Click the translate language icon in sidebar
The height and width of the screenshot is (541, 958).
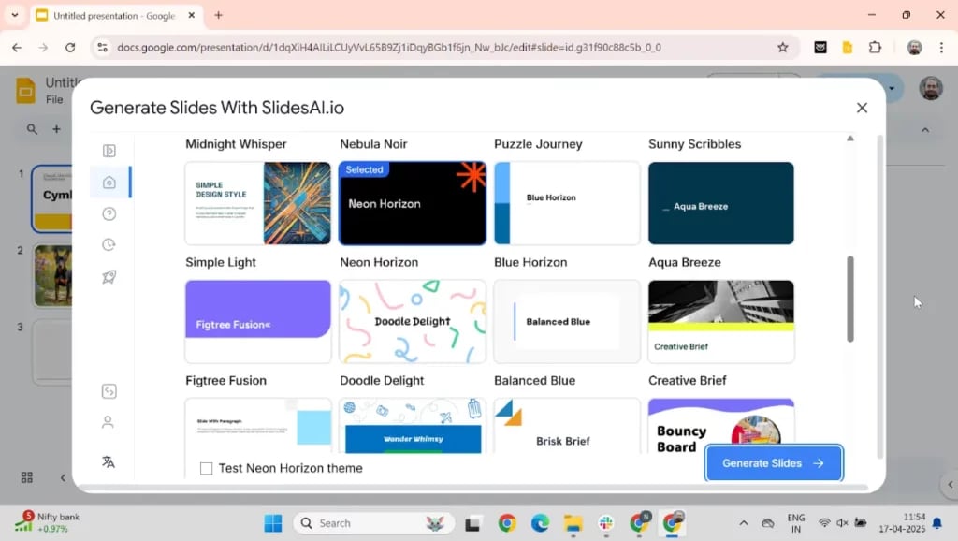[x=109, y=461]
